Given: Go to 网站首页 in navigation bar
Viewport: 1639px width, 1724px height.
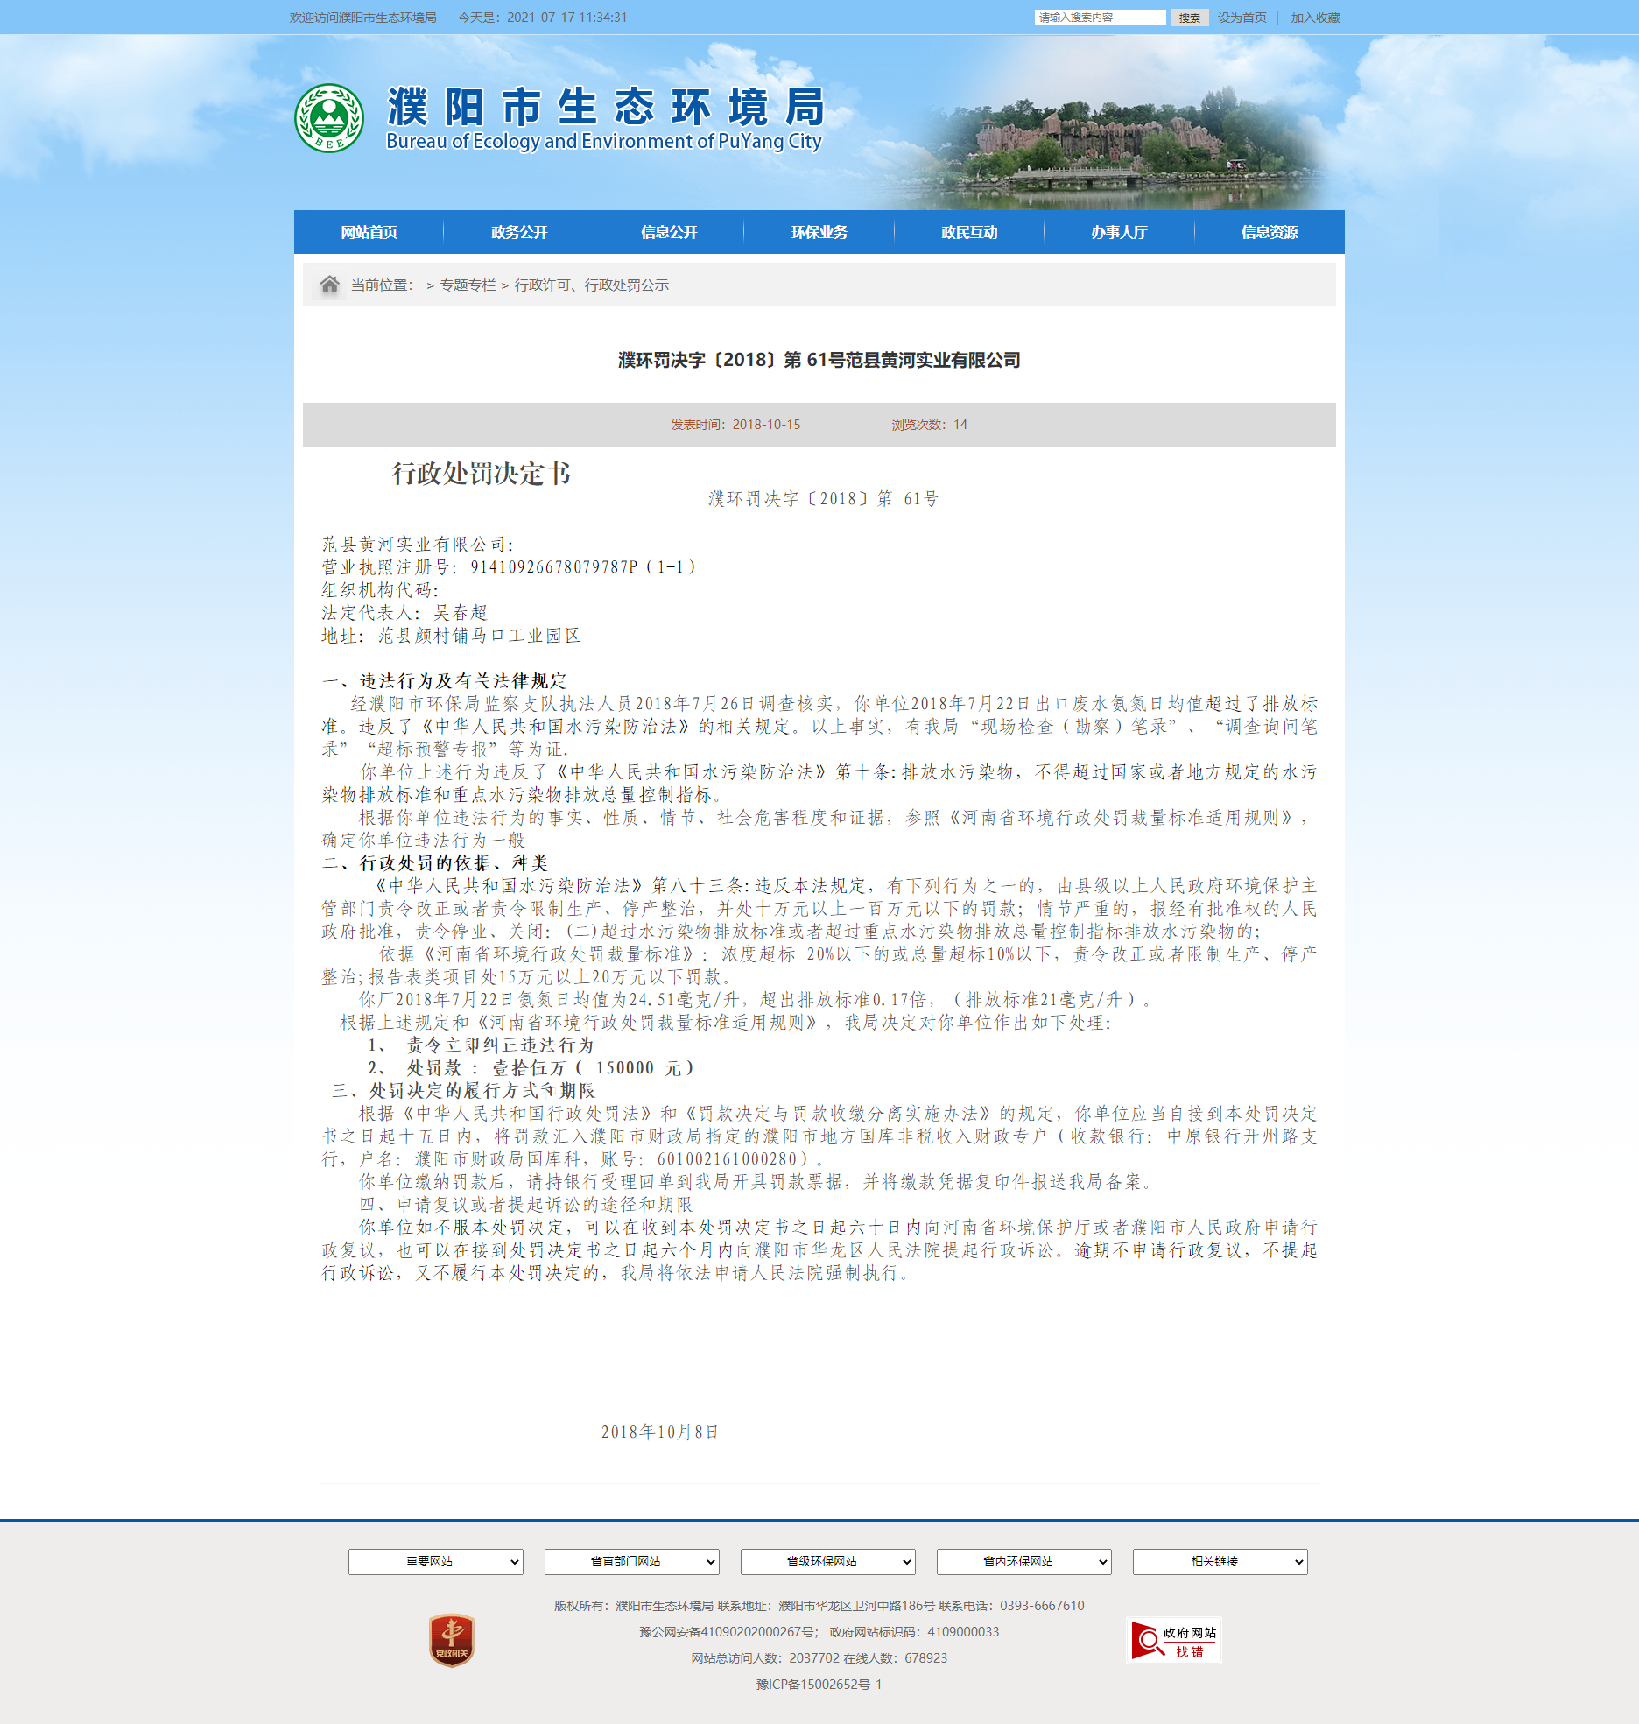Looking at the screenshot, I should point(369,232).
